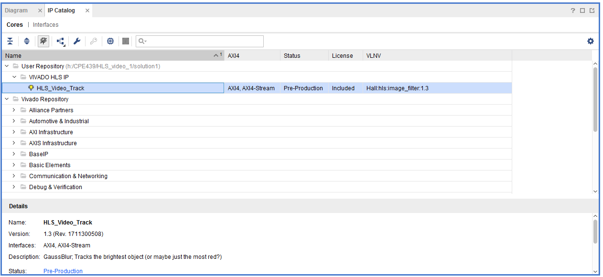Click the HLS_Video_Track IP core icon
603x277 pixels.
click(x=32, y=88)
